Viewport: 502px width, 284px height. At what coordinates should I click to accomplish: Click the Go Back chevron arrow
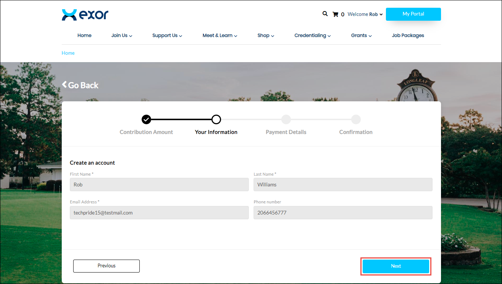(x=65, y=85)
